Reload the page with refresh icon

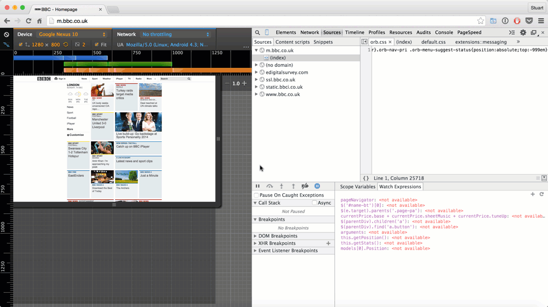[28, 21]
